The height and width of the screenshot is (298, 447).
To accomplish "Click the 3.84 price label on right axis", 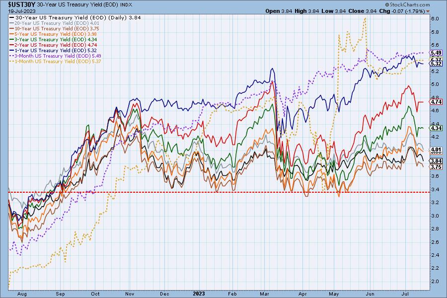I will pyautogui.click(x=436, y=161).
